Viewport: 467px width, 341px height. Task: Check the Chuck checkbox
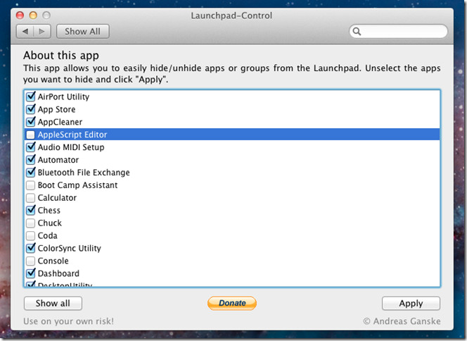coord(31,223)
